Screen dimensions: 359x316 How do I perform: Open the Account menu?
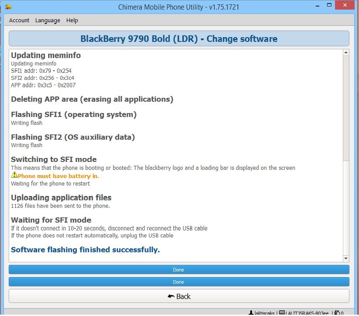(x=19, y=21)
